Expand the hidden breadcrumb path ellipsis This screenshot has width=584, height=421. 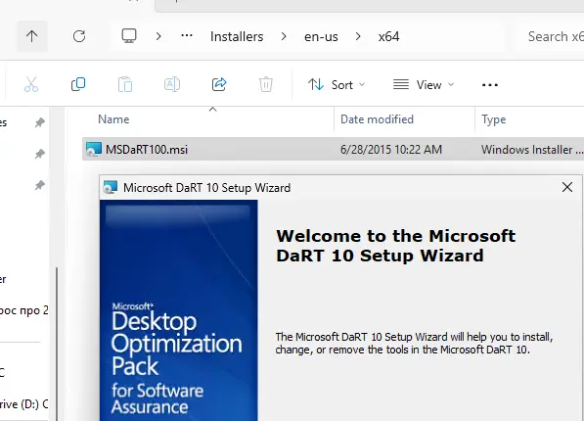(187, 36)
